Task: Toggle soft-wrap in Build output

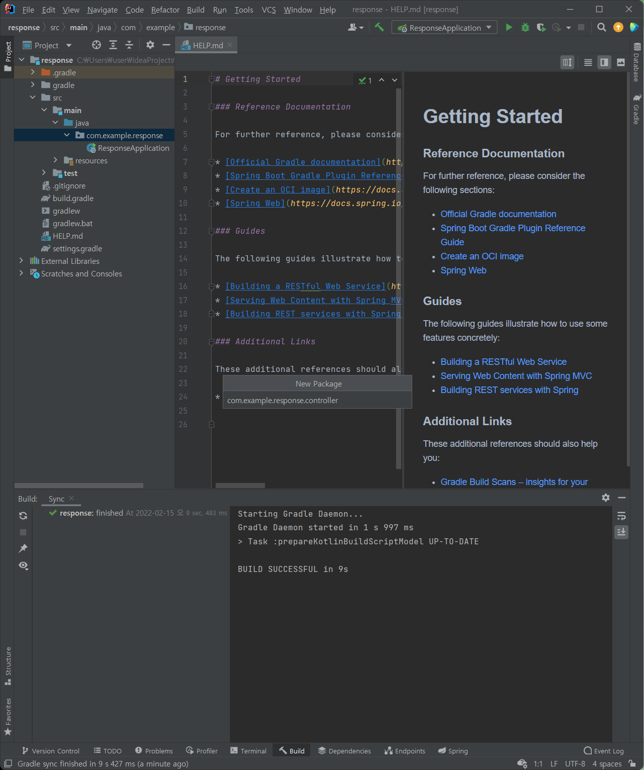Action: tap(621, 516)
